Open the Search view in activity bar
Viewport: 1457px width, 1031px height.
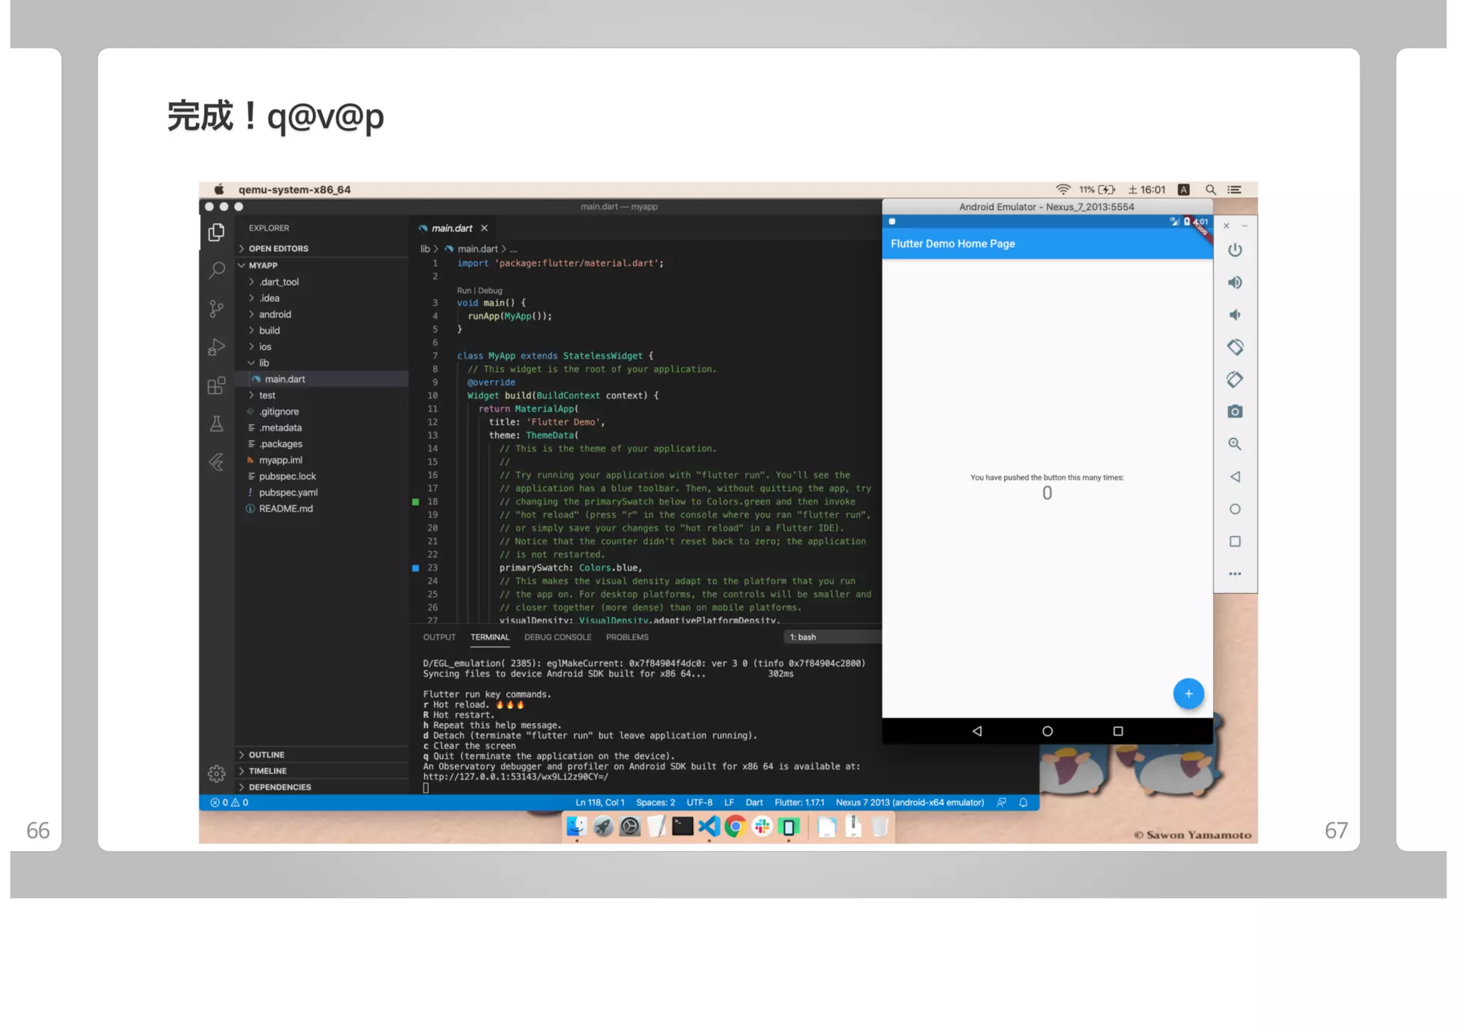tap(216, 270)
